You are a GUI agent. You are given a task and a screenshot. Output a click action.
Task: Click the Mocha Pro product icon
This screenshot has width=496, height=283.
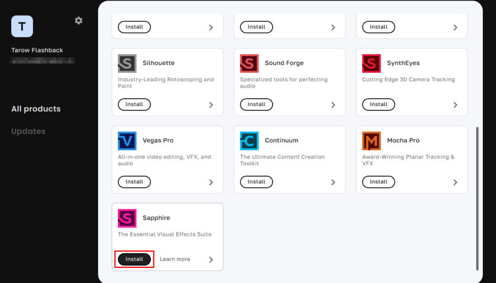click(x=371, y=141)
